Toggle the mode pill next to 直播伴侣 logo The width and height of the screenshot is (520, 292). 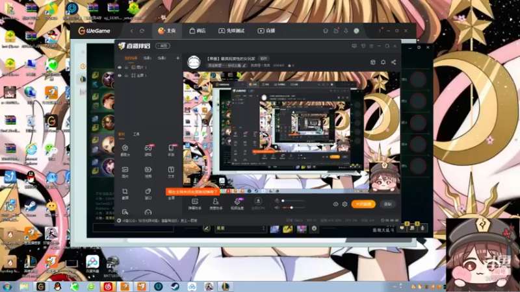(x=163, y=46)
